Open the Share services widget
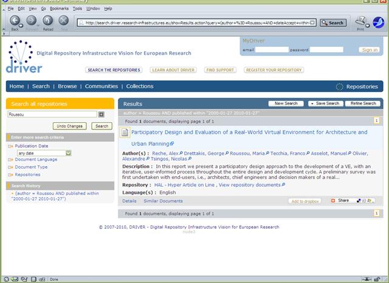Image resolution: width=389 pixels, height=283 pixels. [353, 200]
